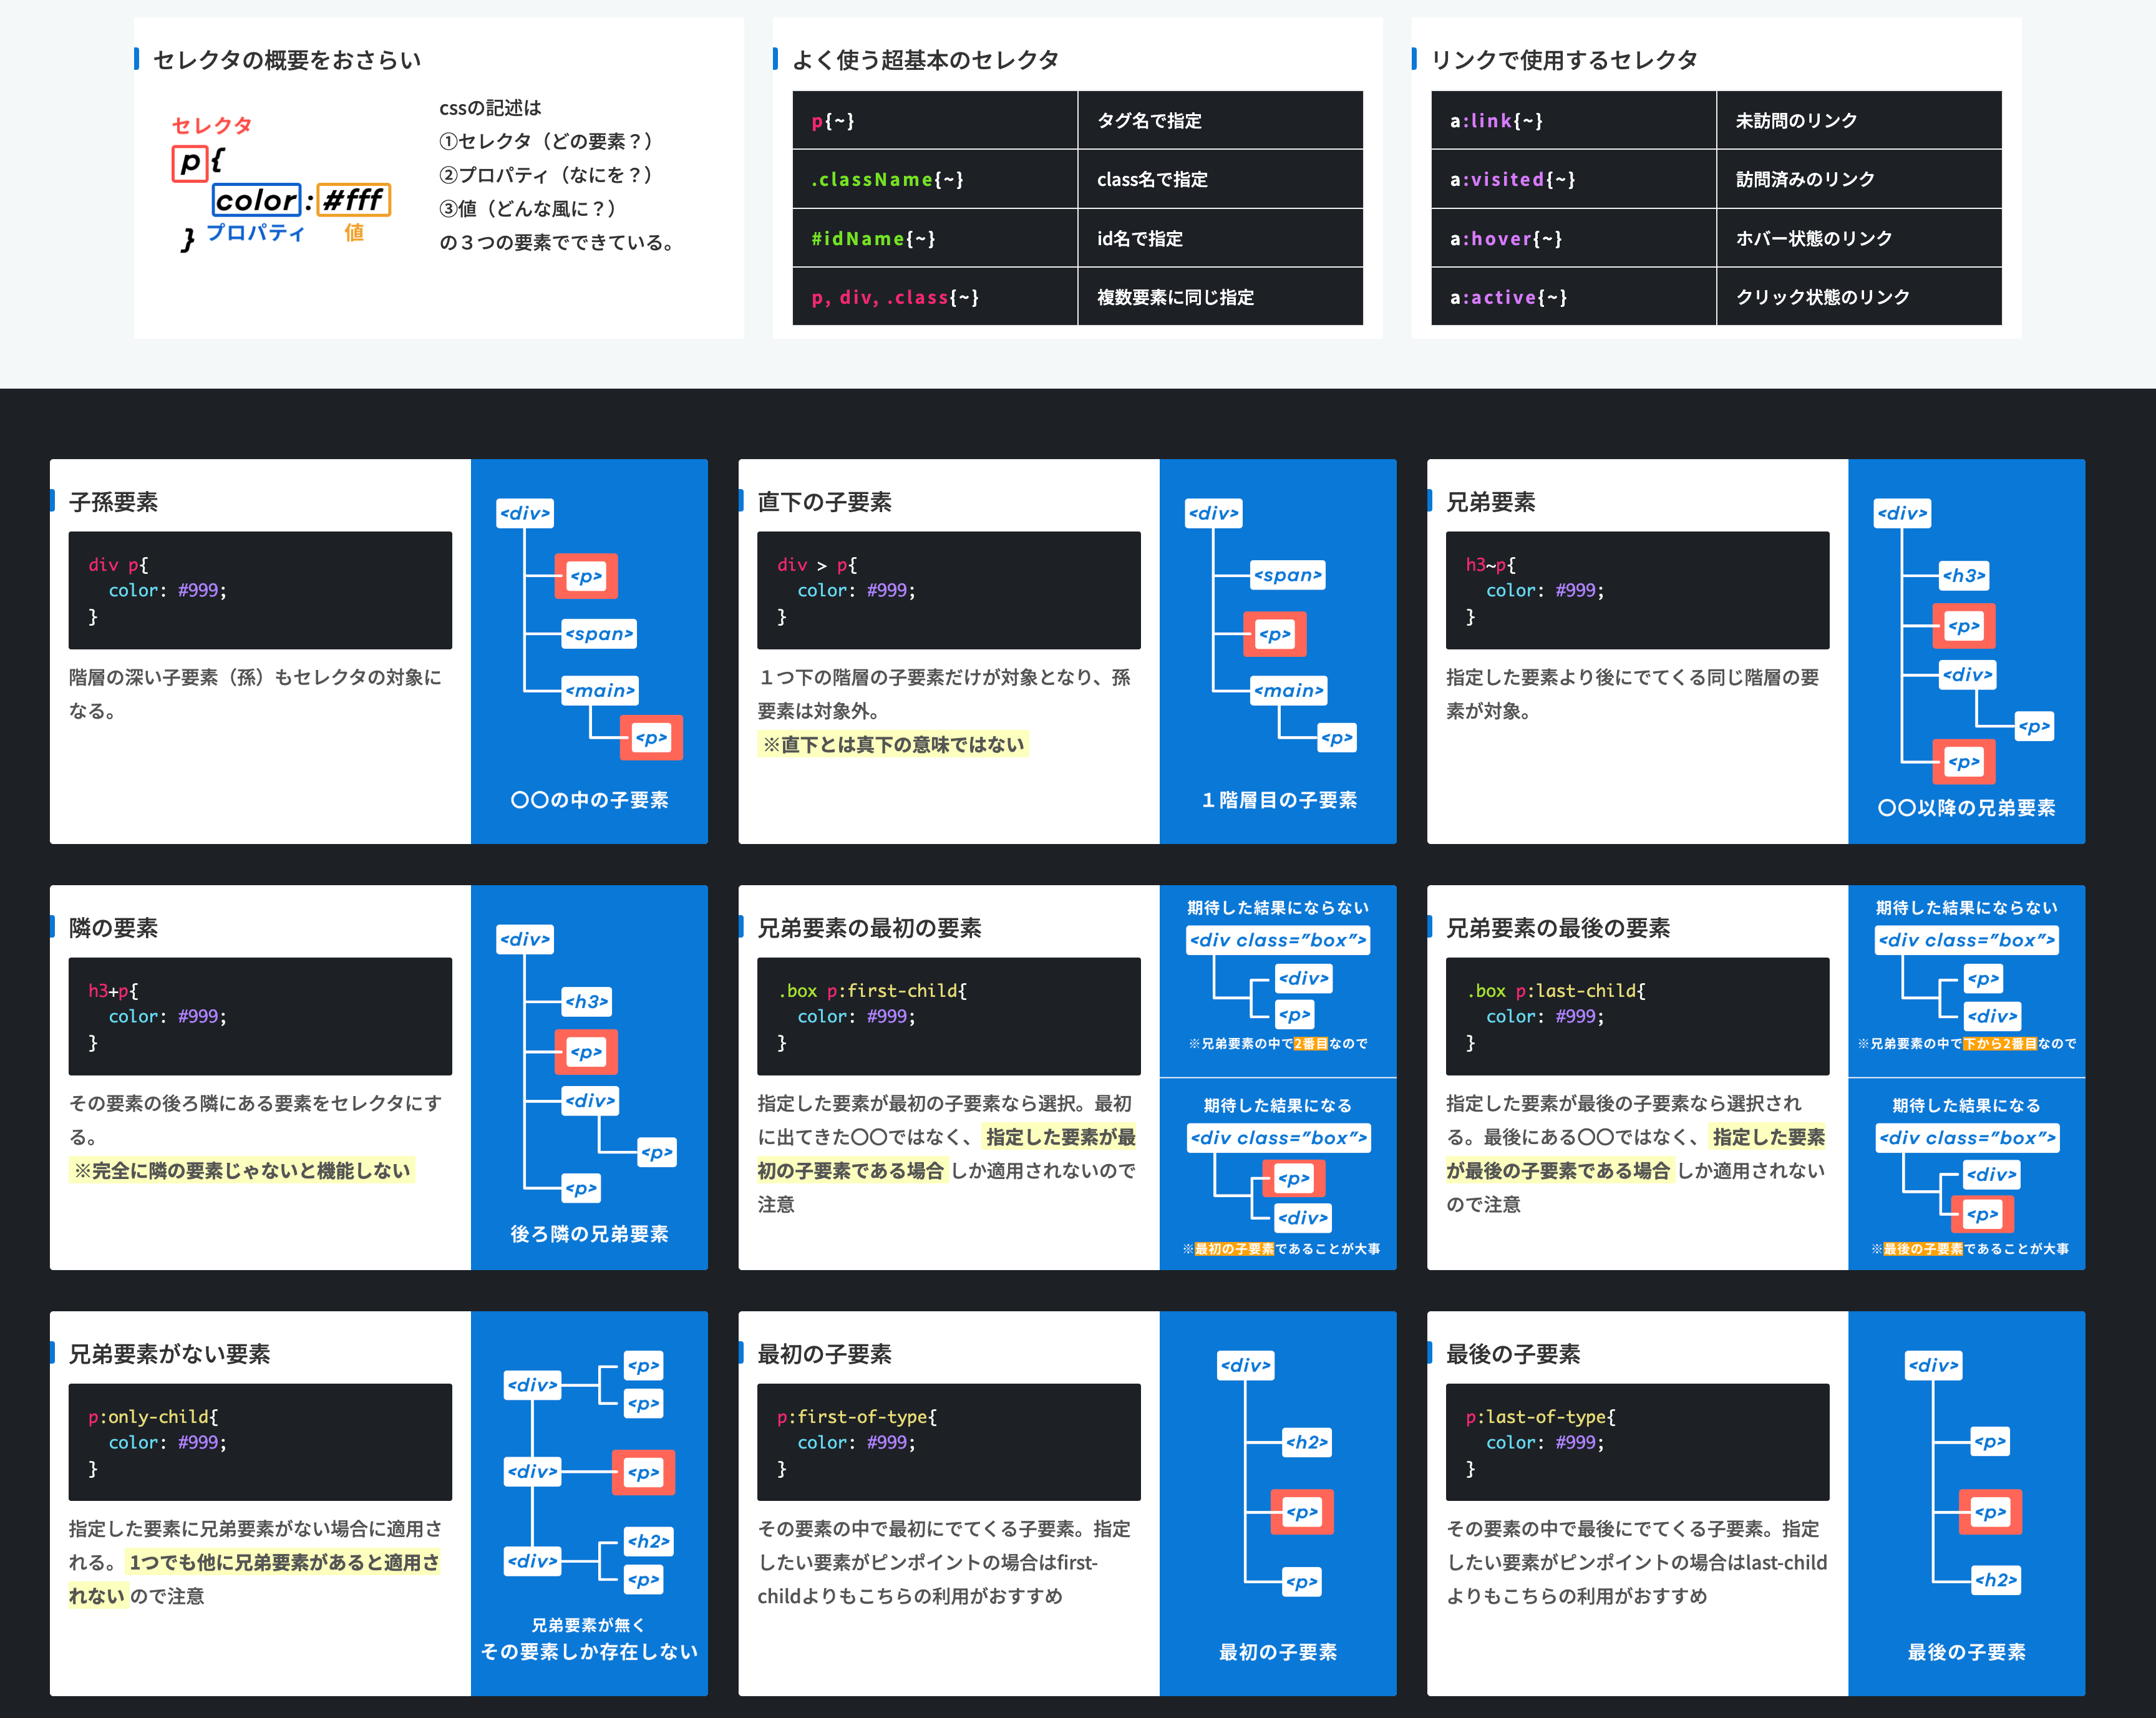The height and width of the screenshot is (1718, 2156).
Task: Click the card heading "兄弟要素"
Action: tap(1490, 502)
